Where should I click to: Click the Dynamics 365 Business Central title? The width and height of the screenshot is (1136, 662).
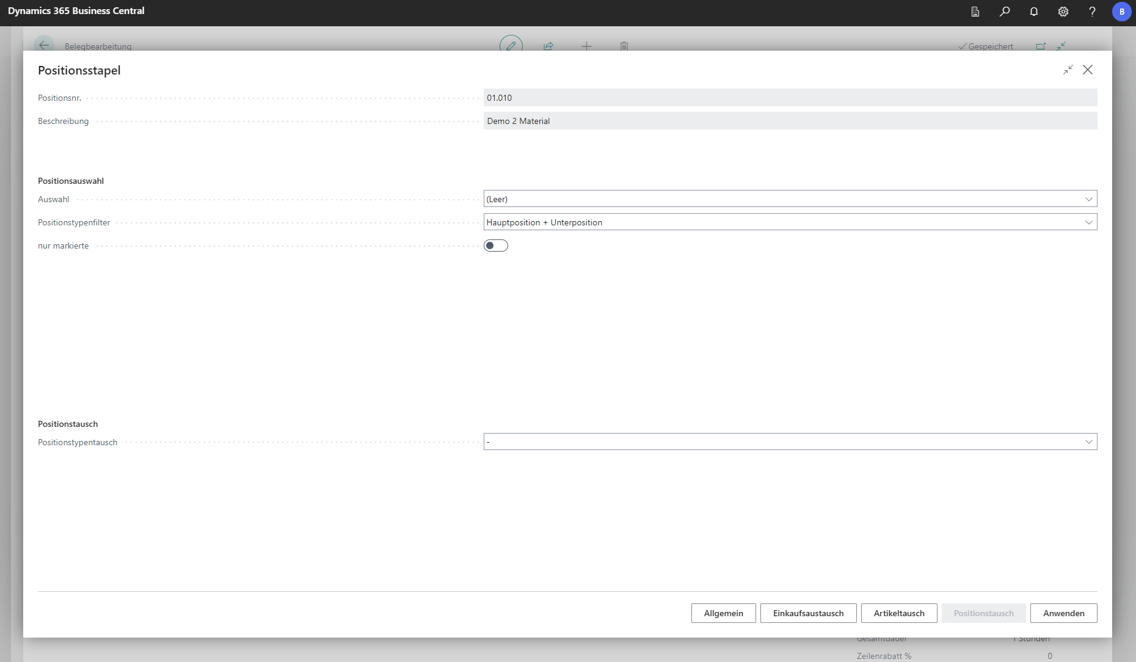(76, 11)
